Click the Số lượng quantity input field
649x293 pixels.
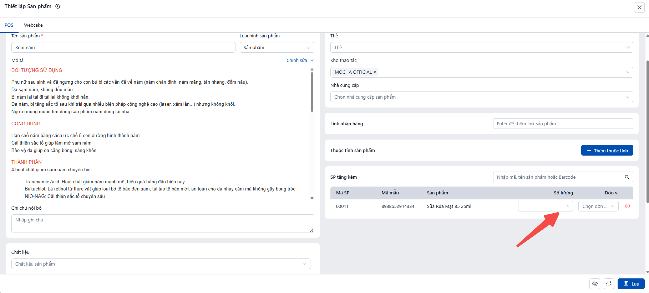(545, 206)
